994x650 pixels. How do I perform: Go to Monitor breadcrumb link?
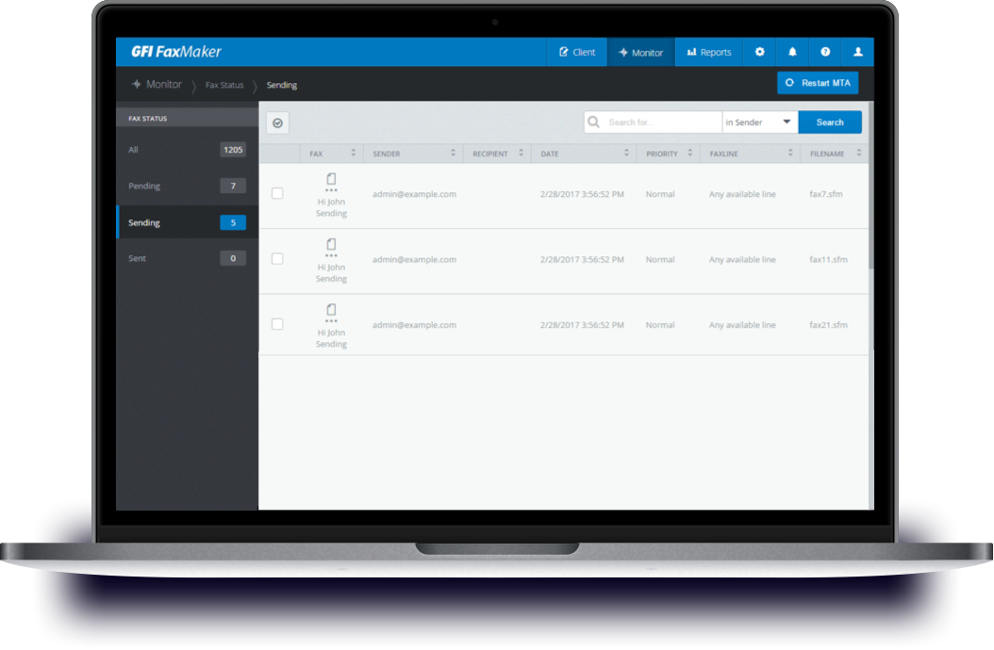(x=163, y=84)
